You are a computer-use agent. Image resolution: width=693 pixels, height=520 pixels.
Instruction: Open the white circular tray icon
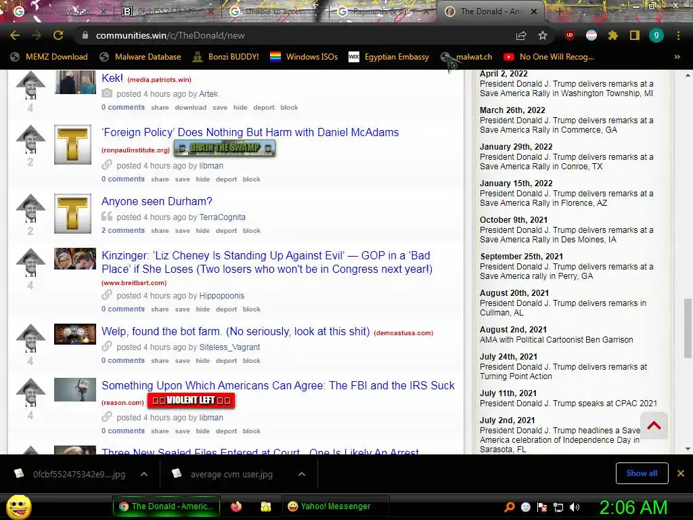526,507
